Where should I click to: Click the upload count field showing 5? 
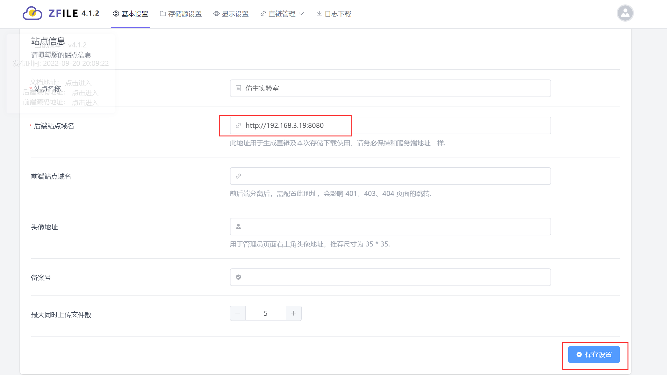pyautogui.click(x=266, y=314)
